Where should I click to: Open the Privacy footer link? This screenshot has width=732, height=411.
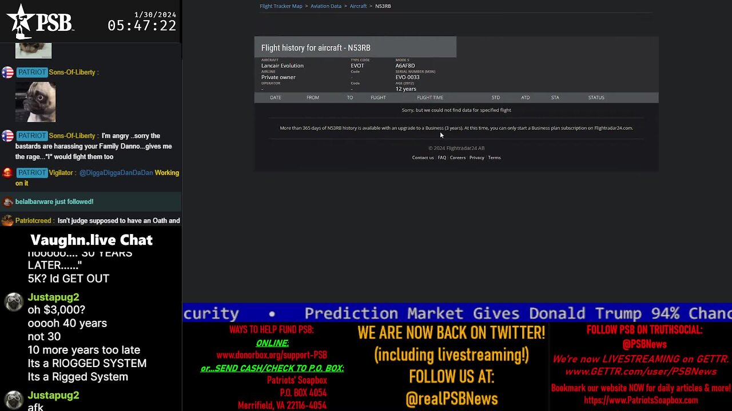(x=477, y=158)
